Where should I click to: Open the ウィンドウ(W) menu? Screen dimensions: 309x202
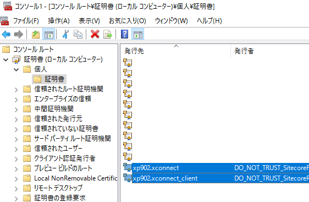tap(171, 21)
